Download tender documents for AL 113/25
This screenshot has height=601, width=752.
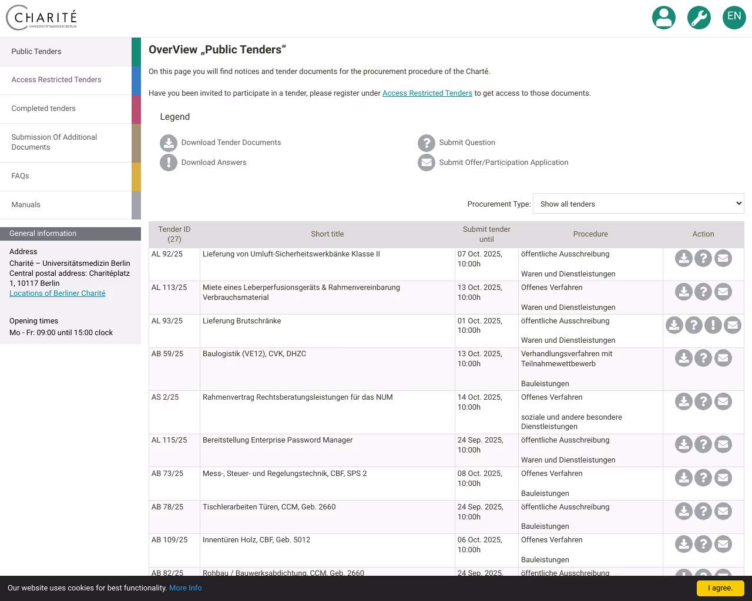(x=684, y=292)
